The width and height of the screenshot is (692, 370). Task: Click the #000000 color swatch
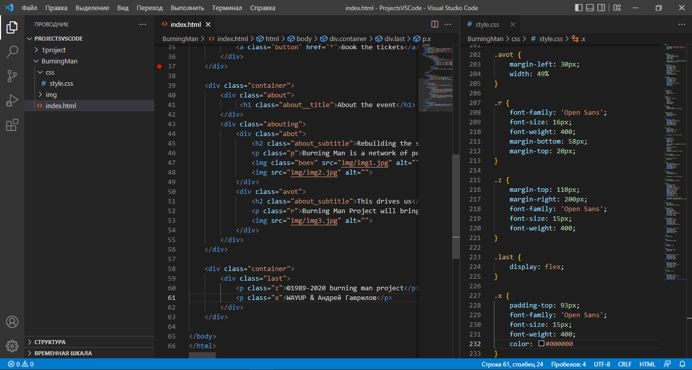[x=542, y=344]
